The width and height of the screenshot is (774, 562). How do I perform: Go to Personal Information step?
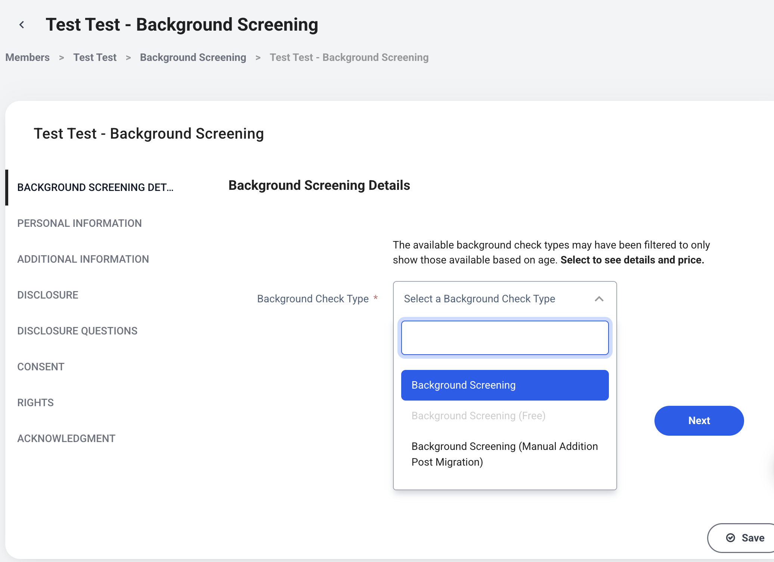(80, 223)
